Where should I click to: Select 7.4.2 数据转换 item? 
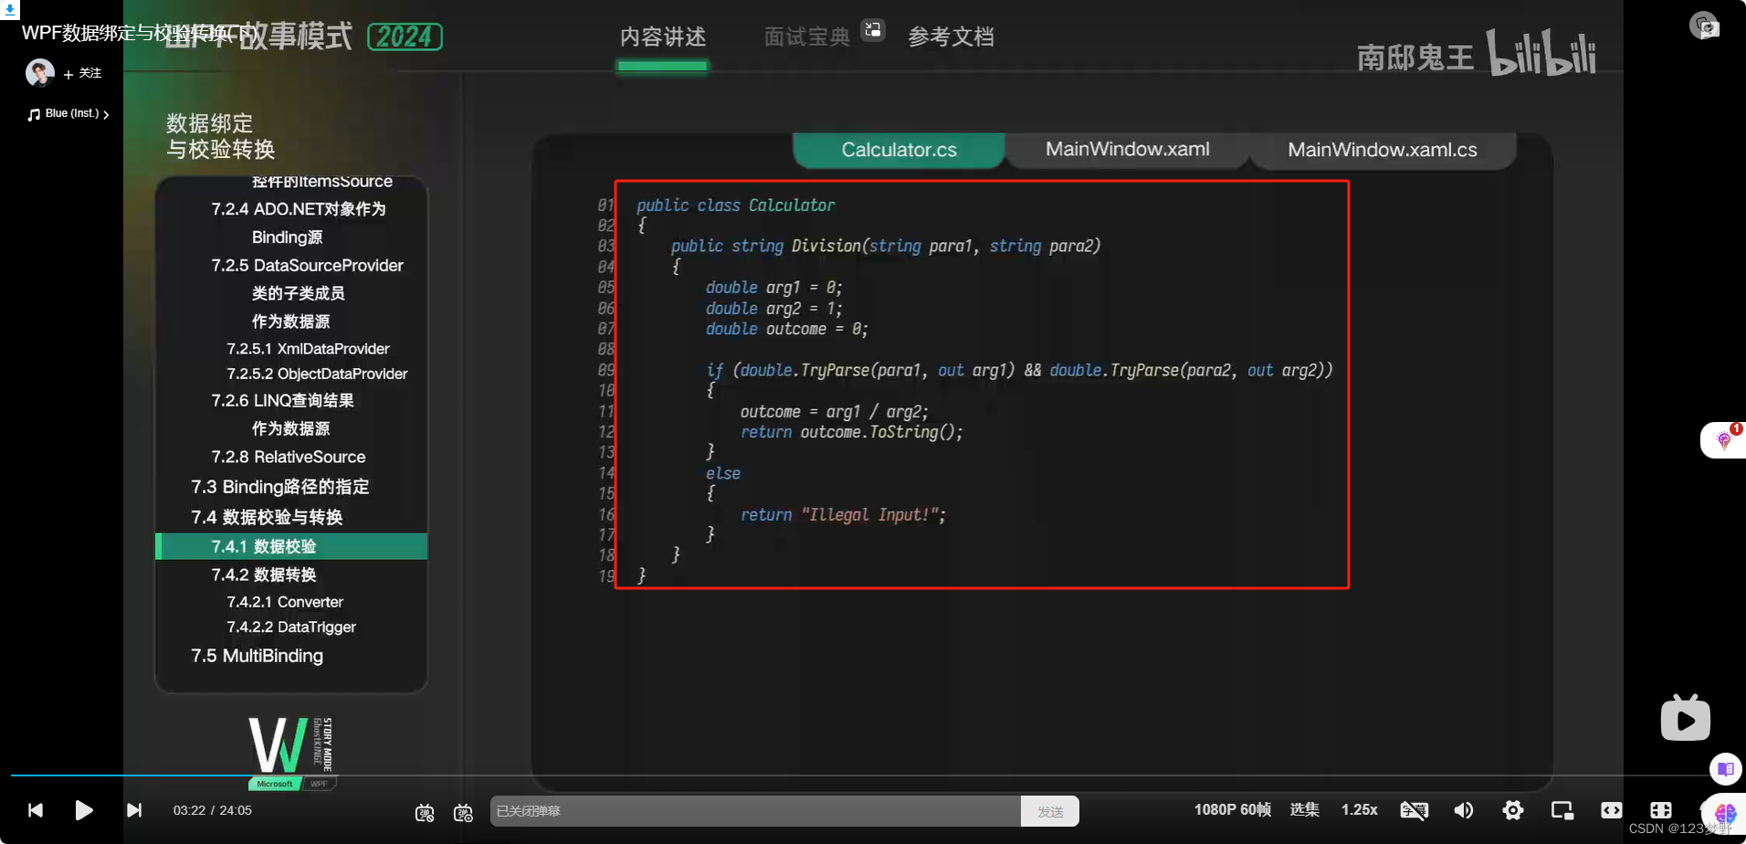(264, 575)
